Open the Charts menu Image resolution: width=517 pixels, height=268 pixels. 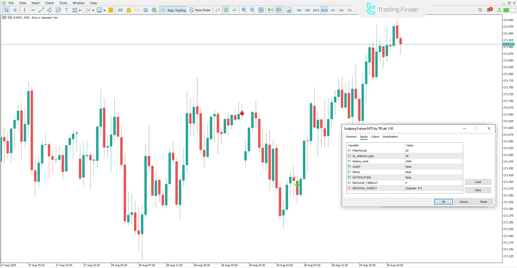(x=49, y=3)
